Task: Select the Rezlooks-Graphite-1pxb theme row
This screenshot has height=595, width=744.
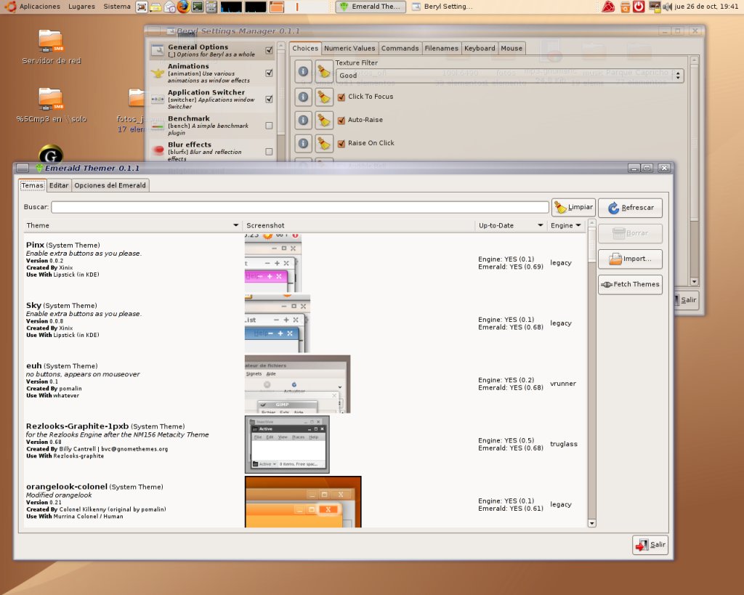Action: click(304, 445)
